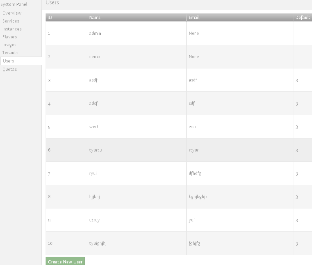Open the Images section

10,45
